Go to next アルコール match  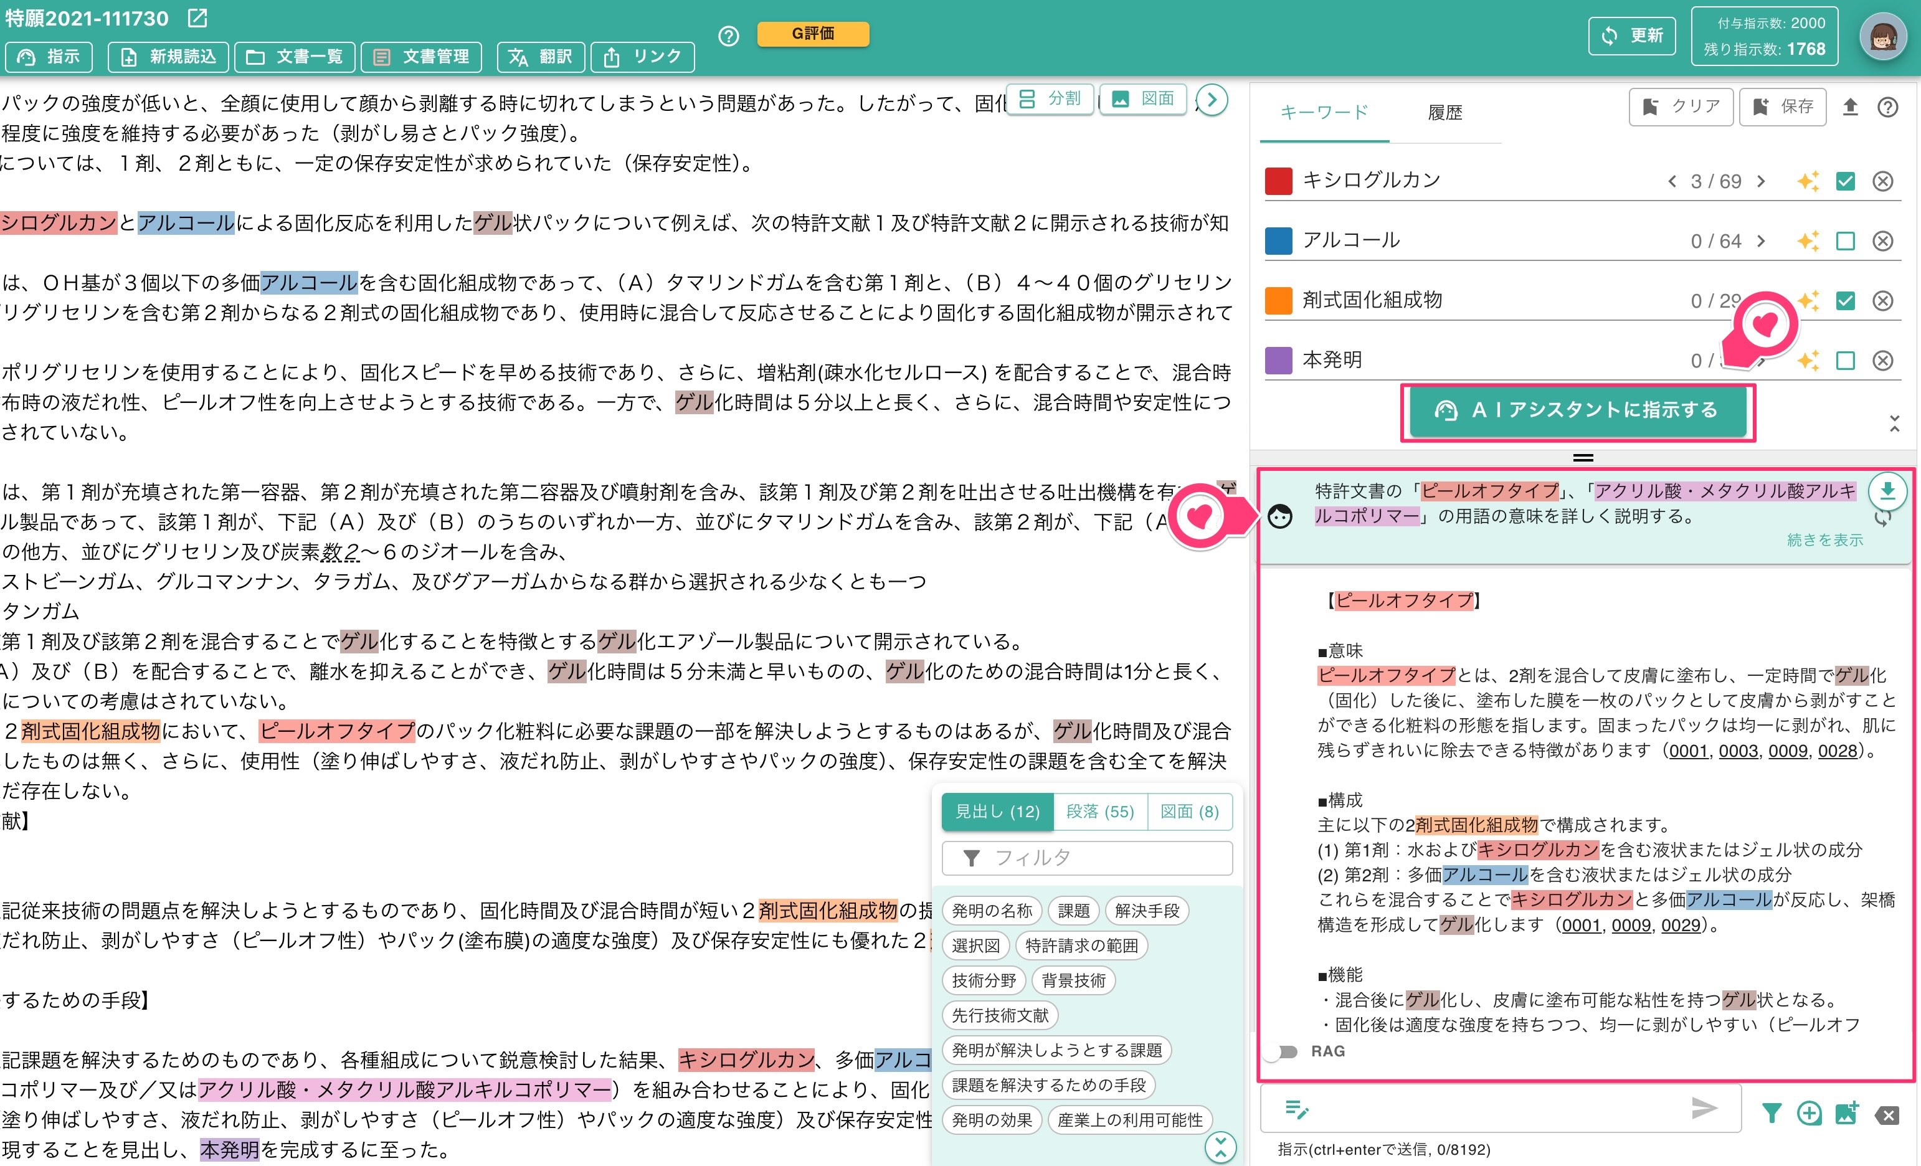coord(1761,241)
